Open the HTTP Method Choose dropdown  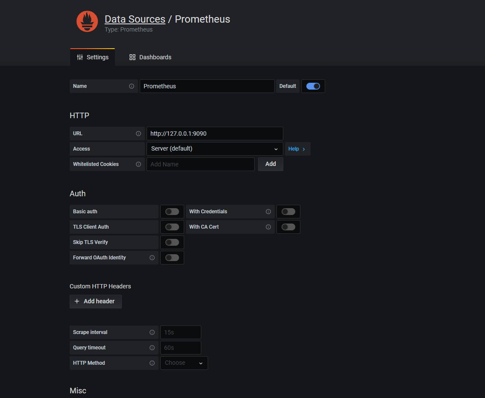(x=184, y=363)
